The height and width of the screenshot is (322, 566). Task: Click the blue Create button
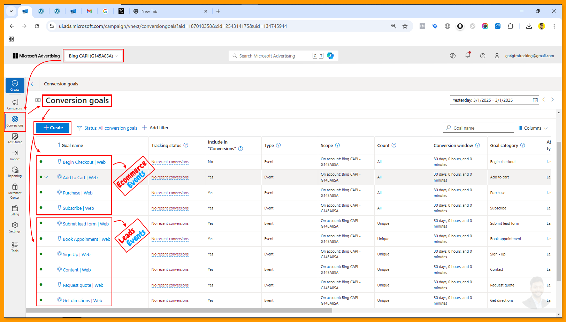(x=53, y=128)
